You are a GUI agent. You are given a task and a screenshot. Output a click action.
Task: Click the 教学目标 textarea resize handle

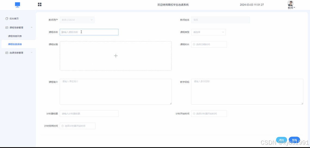pos(302,103)
